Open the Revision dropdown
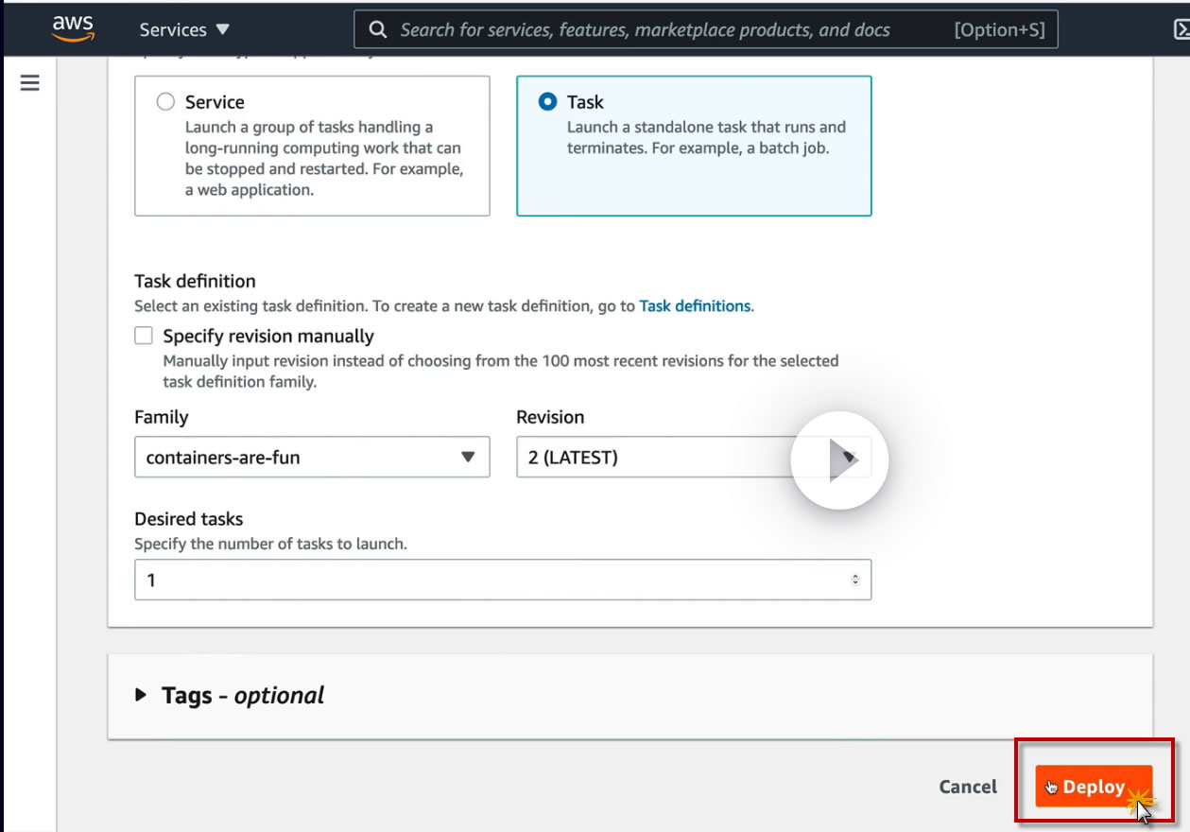 [652, 458]
